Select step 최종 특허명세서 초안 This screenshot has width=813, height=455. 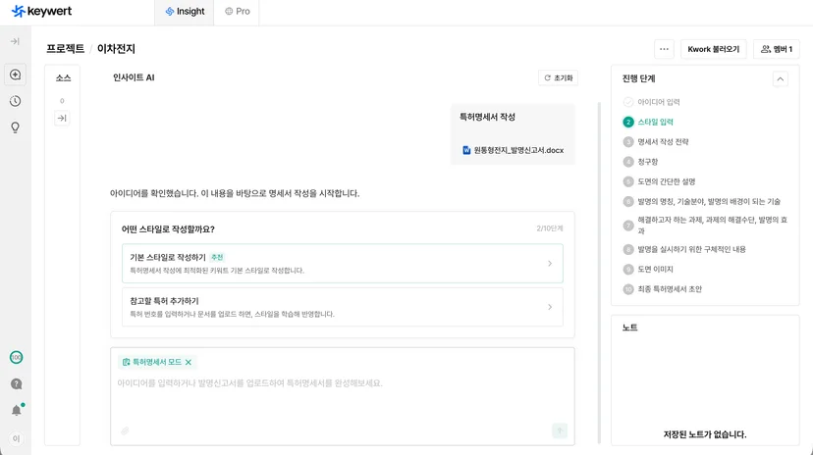[662, 289]
